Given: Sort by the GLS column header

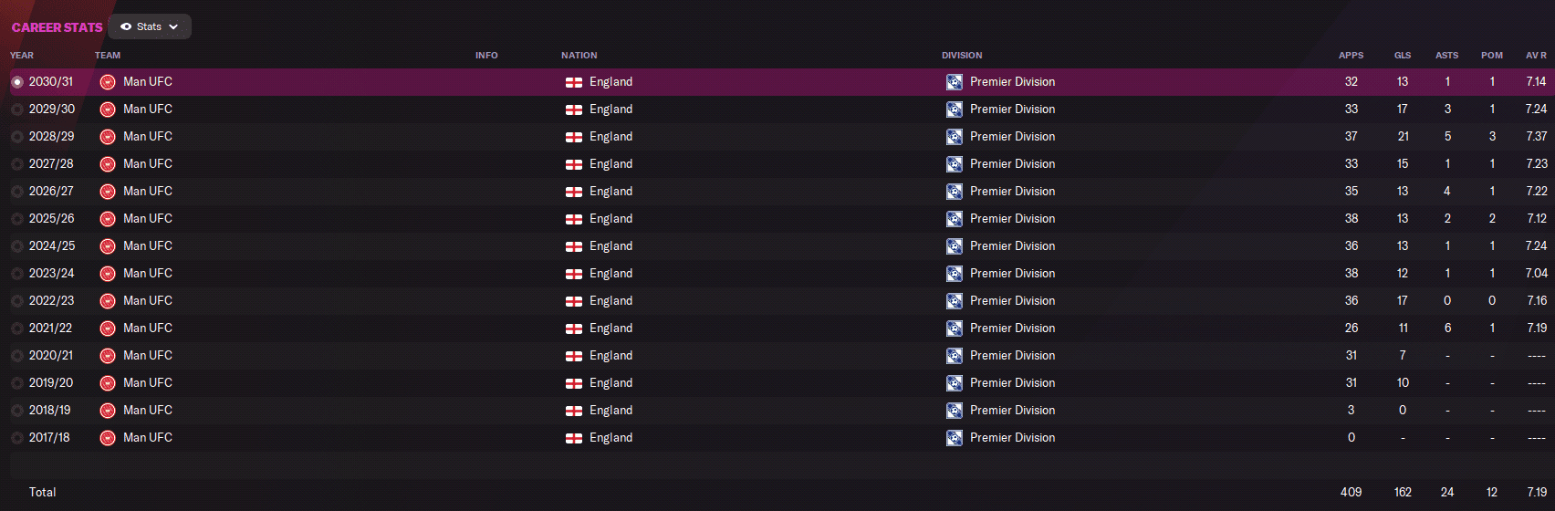Looking at the screenshot, I should 1403,56.
